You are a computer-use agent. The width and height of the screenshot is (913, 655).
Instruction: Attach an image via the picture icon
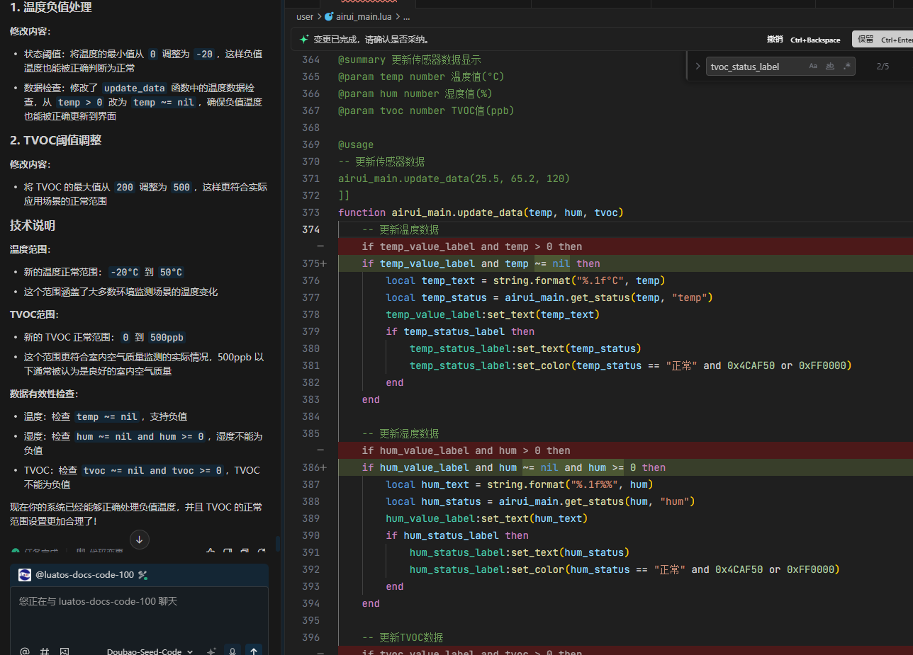[x=65, y=651]
